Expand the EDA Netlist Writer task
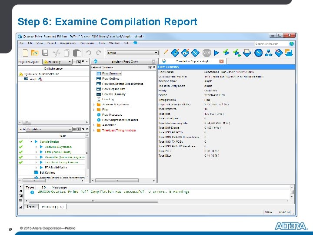Viewport: 313px width, 235px height. (x=36, y=168)
